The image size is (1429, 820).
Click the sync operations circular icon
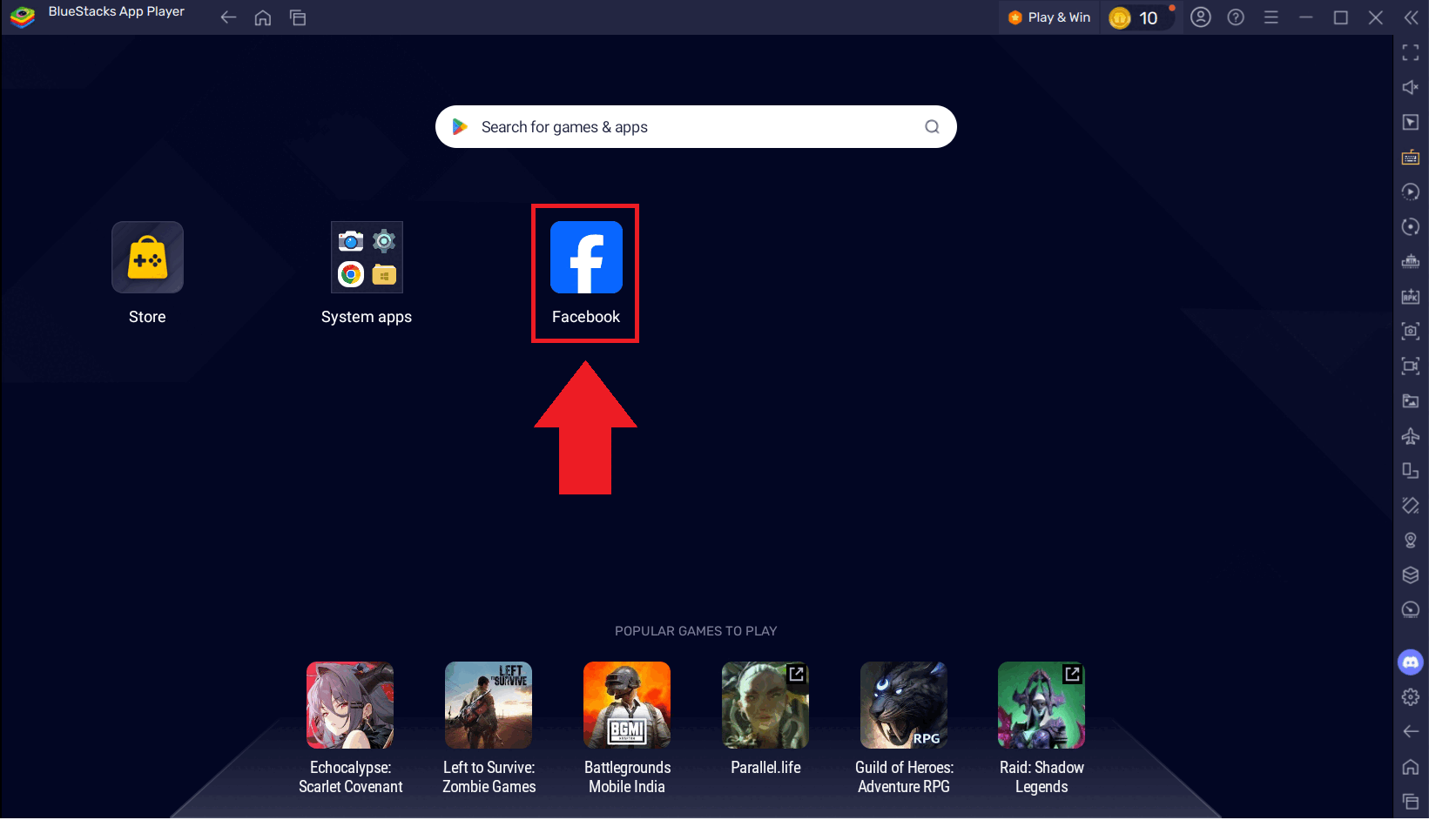(x=1411, y=226)
